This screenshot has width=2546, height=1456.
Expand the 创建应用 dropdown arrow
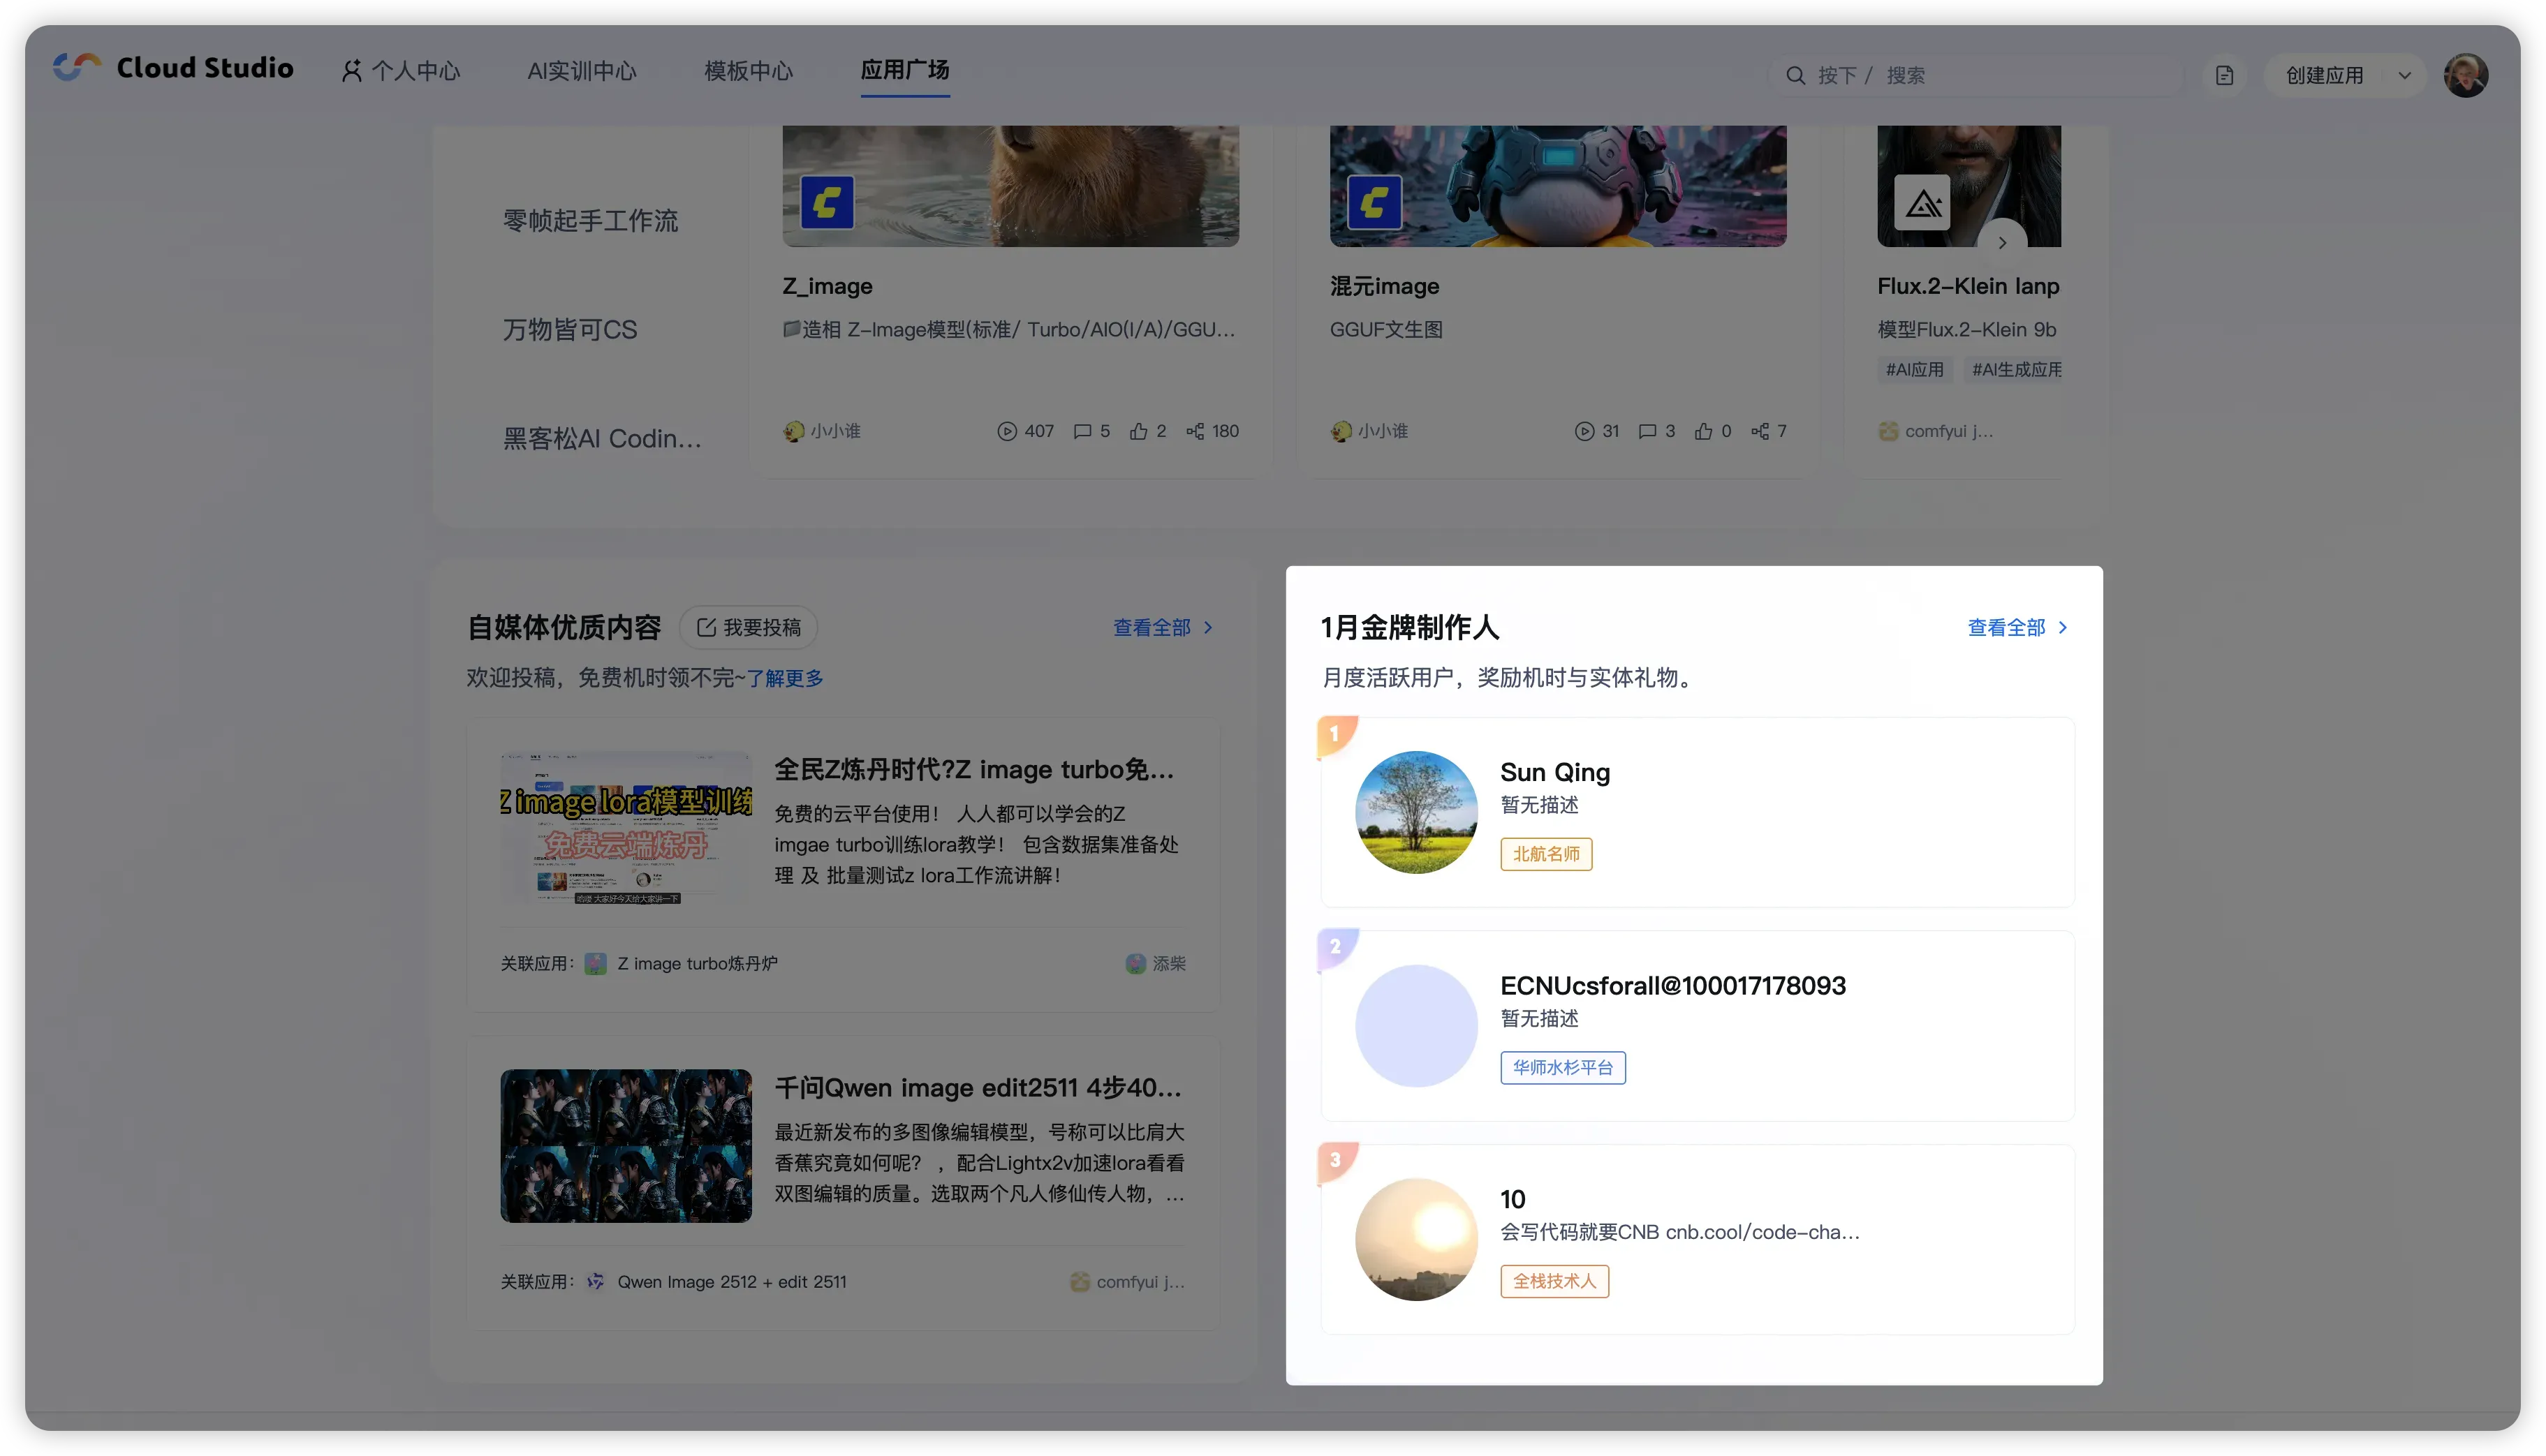point(2404,76)
